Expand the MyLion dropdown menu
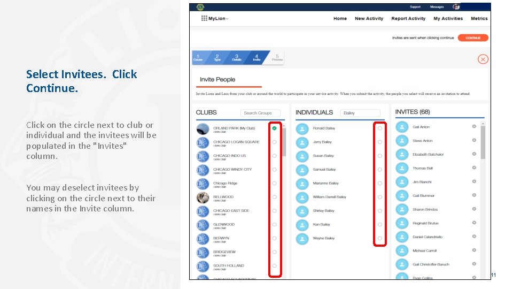 (227, 19)
